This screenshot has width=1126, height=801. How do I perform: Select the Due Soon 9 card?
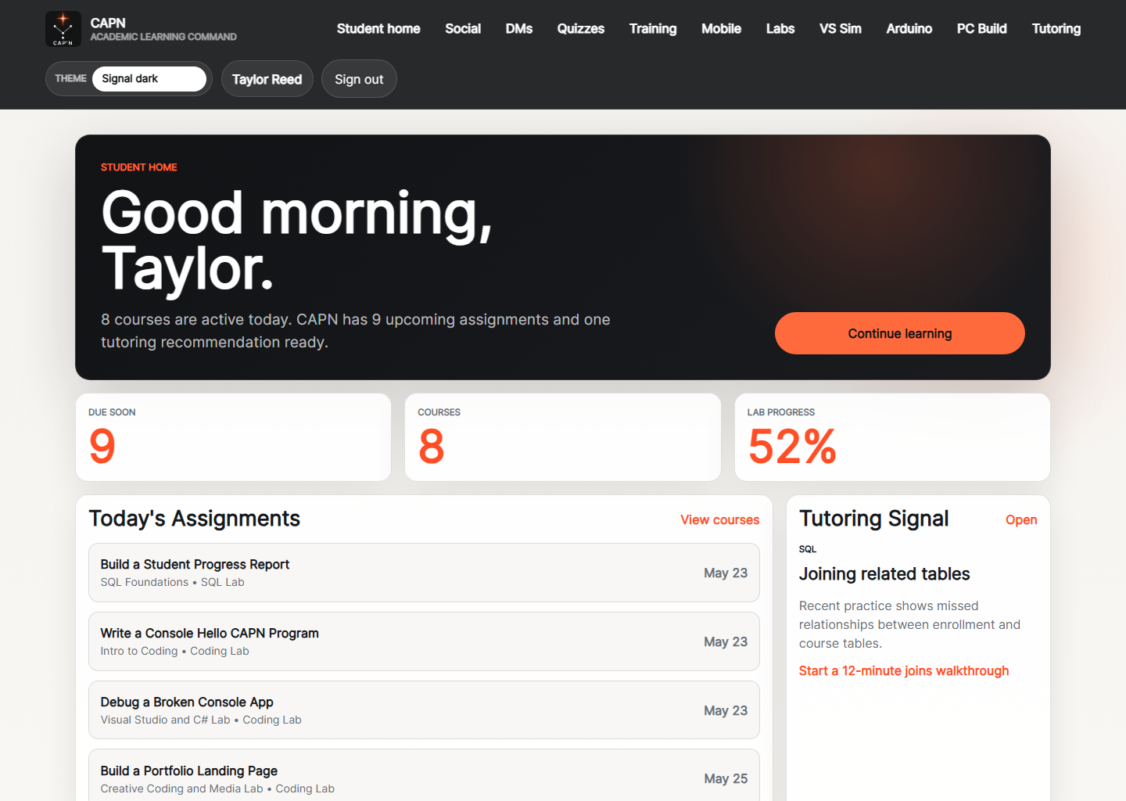(x=233, y=437)
